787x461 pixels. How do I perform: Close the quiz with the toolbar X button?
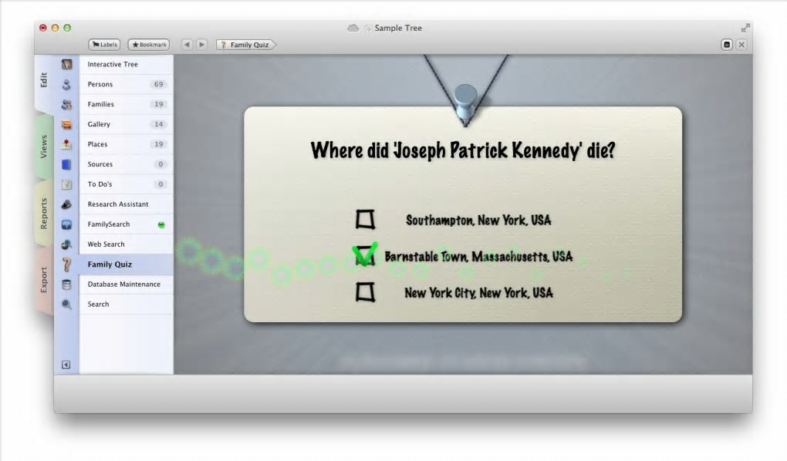[x=741, y=45]
